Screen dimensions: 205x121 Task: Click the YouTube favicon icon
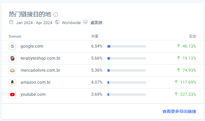12,95
